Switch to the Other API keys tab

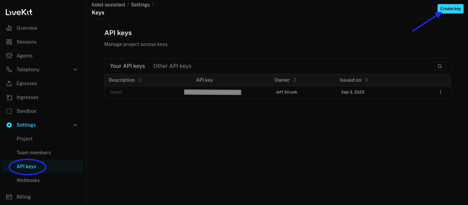(172, 66)
